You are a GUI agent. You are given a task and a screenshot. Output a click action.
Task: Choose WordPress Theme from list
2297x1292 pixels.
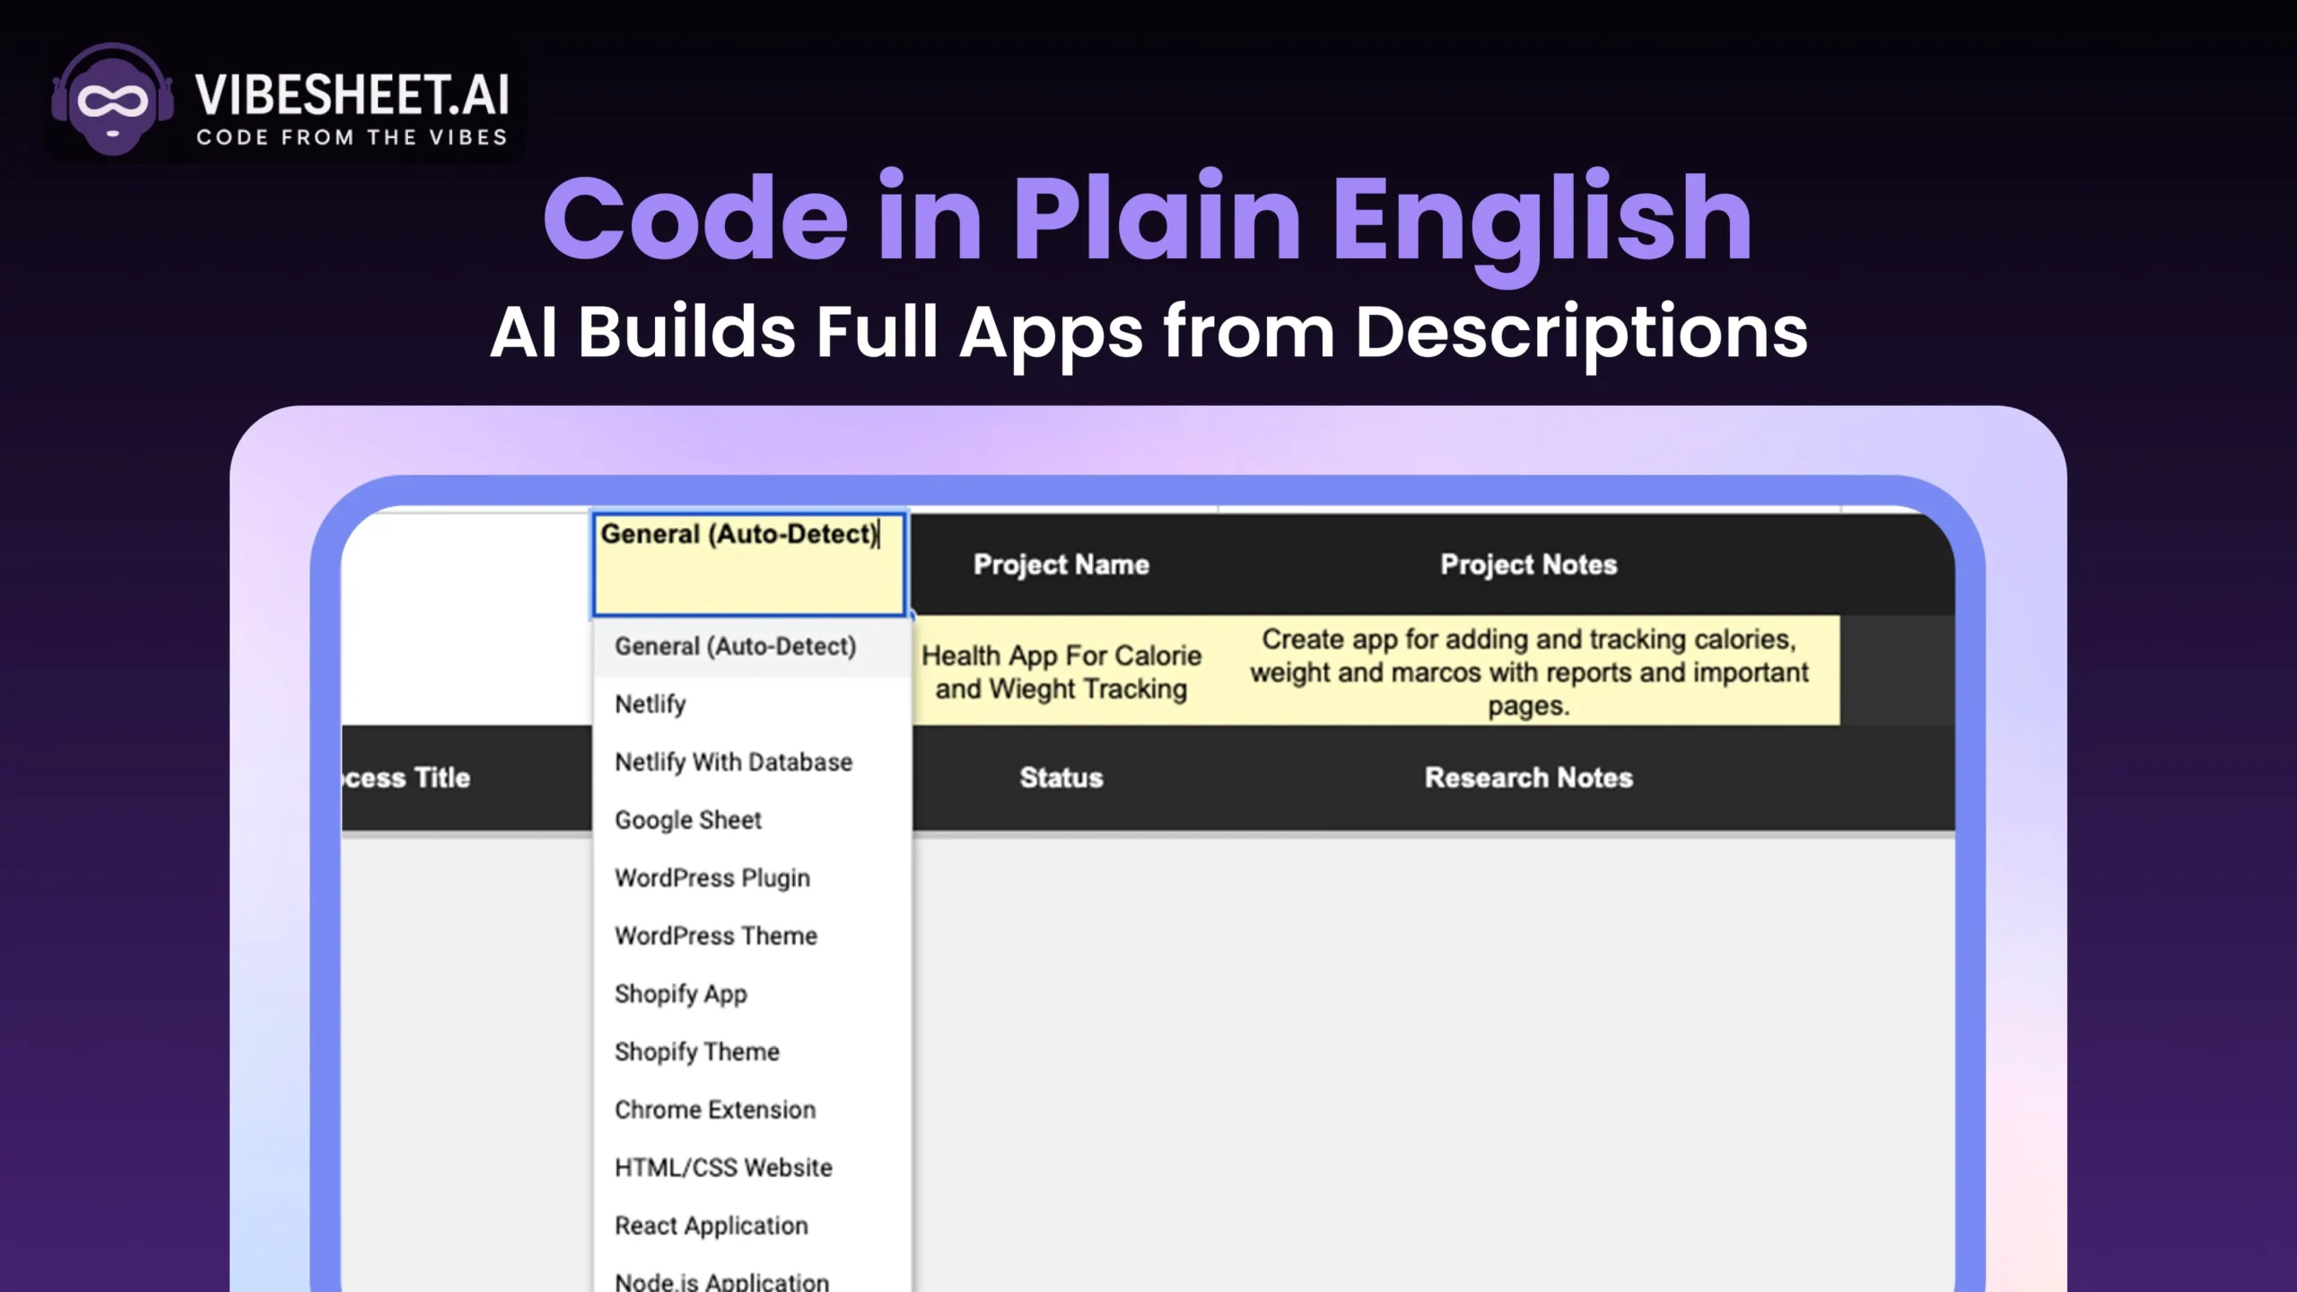pyautogui.click(x=716, y=936)
